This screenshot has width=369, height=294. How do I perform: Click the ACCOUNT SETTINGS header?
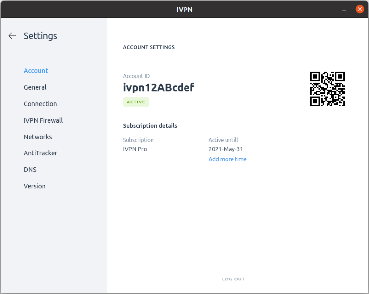tap(149, 47)
